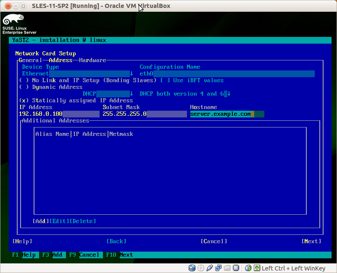Viewport: 337px width, 273px height.
Task: Open the USB devices status icon
Action: (210, 268)
